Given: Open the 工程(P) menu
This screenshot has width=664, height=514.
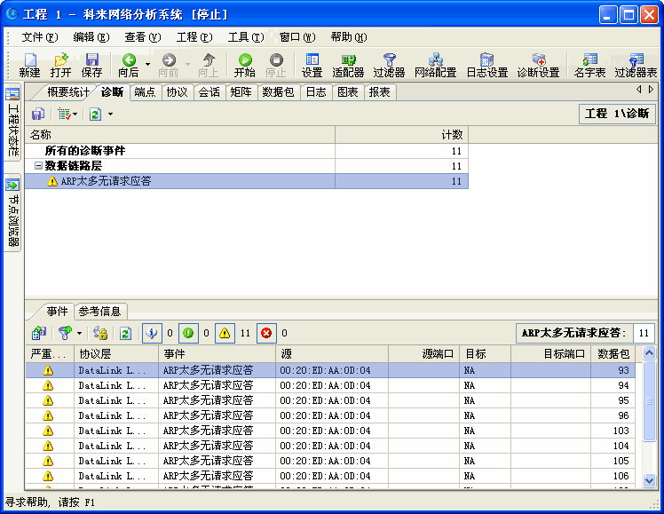Looking at the screenshot, I should click(194, 37).
